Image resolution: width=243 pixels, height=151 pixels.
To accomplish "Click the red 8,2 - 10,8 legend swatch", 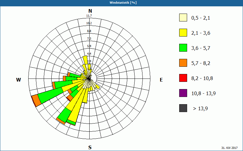I will tap(183, 78).
